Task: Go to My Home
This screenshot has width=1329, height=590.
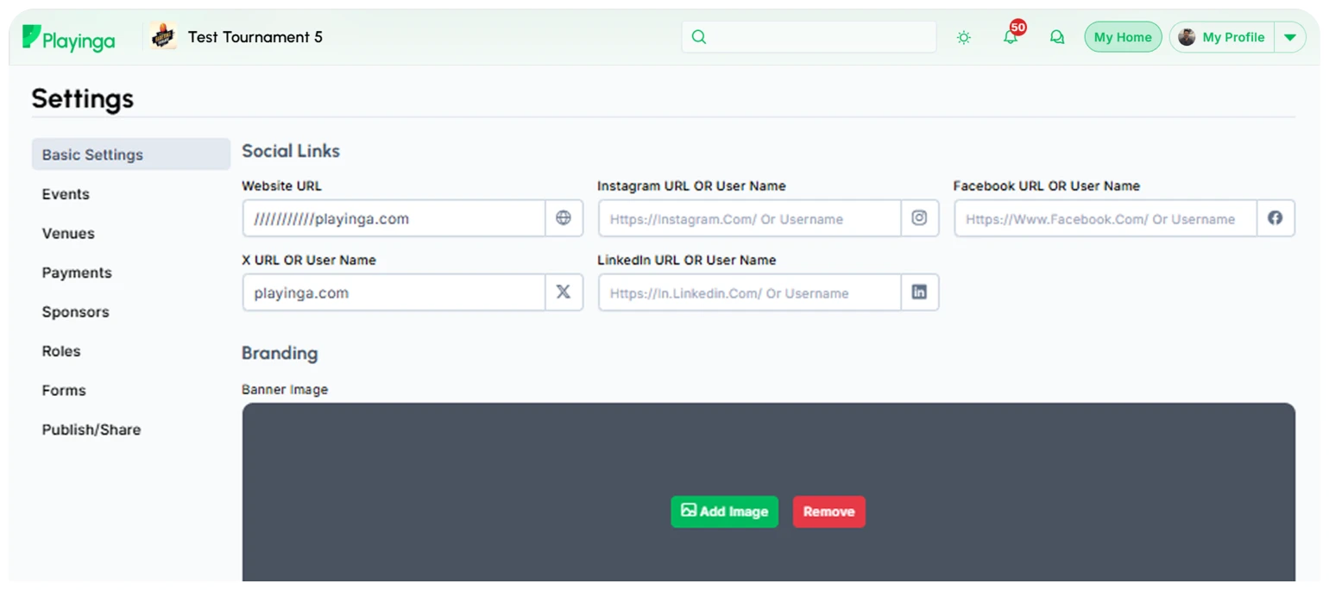Action: click(1123, 37)
